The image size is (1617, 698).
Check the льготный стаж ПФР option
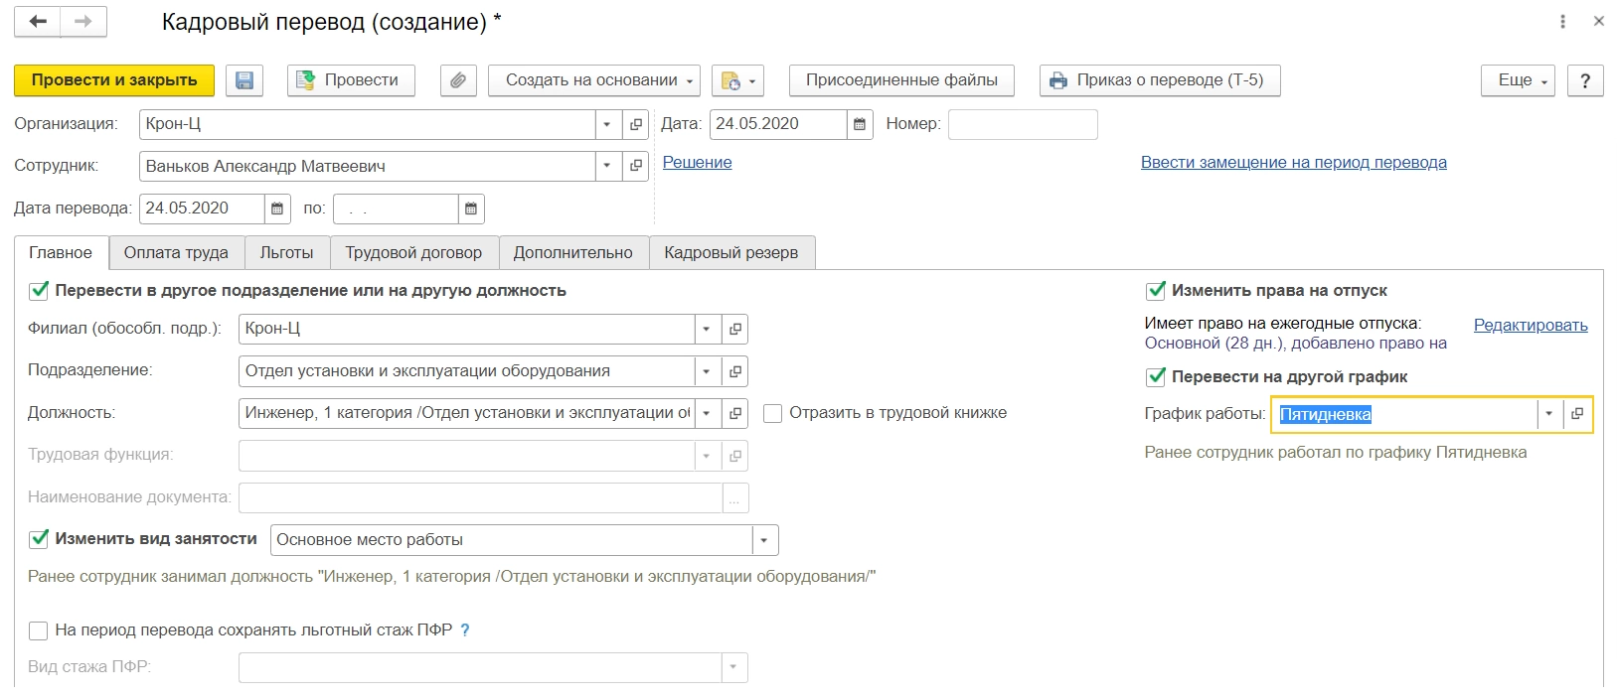point(39,630)
